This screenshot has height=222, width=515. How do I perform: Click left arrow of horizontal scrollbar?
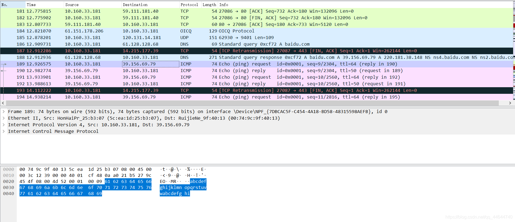pos(3,103)
